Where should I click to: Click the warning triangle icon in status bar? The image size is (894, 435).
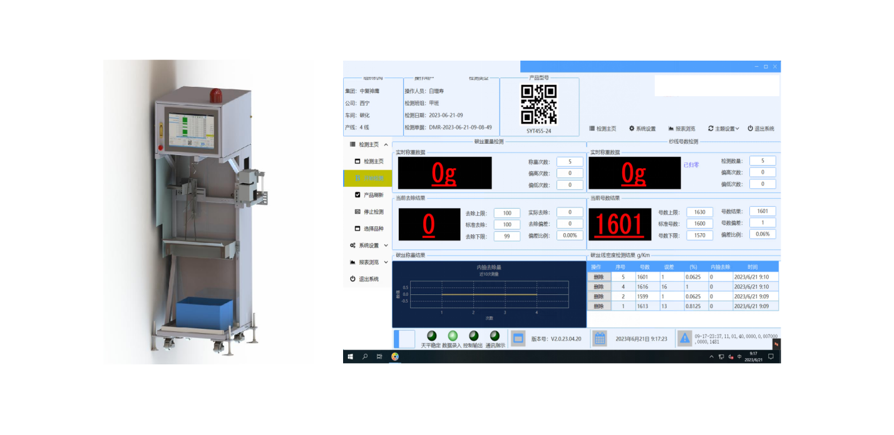pos(684,338)
